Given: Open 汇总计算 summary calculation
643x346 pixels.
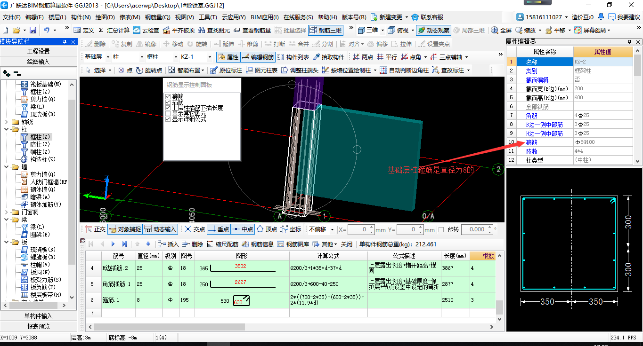Looking at the screenshot, I should tap(114, 30).
